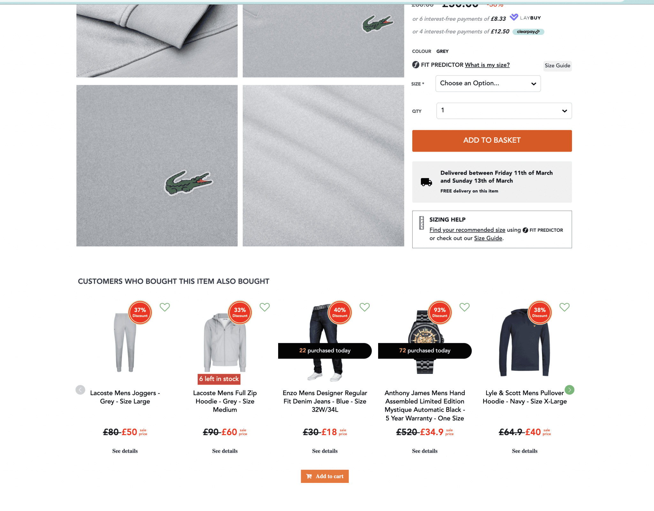Click the sizing ruler icon

(x=422, y=223)
